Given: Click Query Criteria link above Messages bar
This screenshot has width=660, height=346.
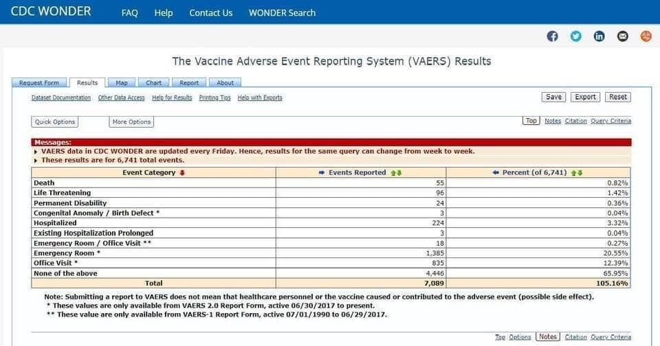Looking at the screenshot, I should (610, 121).
